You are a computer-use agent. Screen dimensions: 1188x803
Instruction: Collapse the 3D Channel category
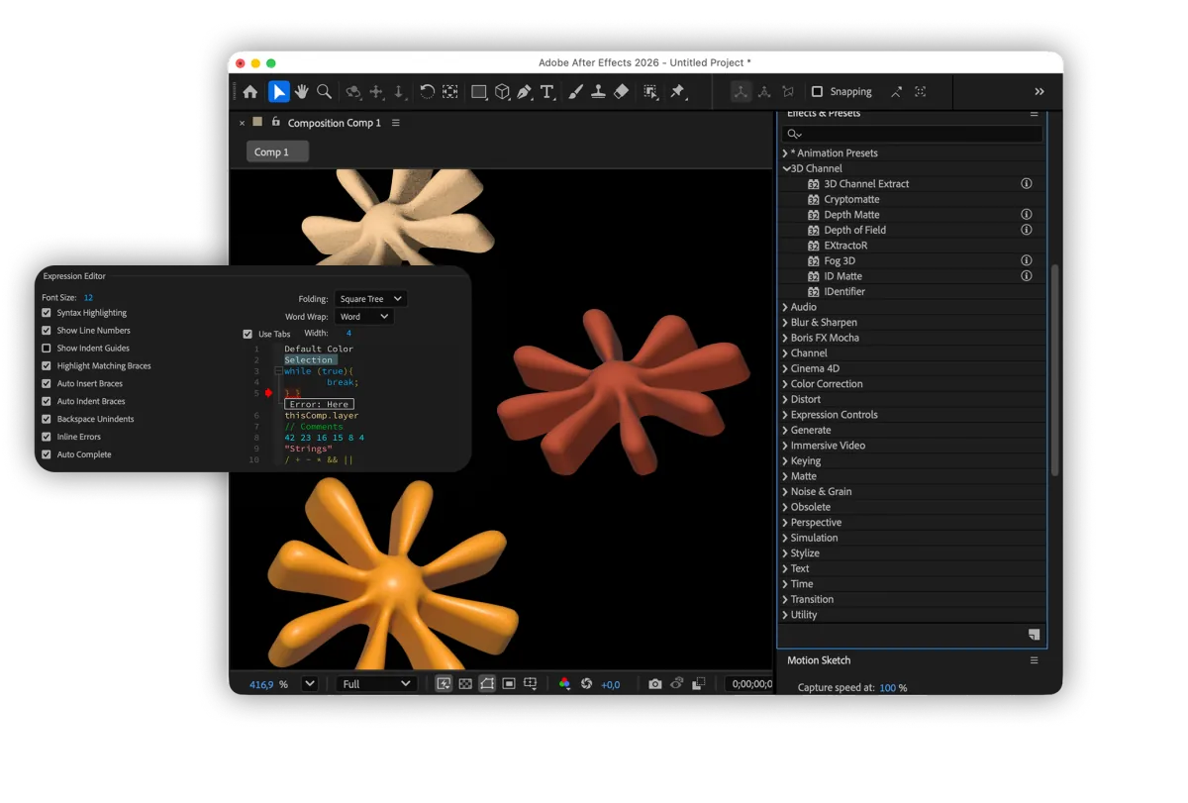(x=786, y=169)
